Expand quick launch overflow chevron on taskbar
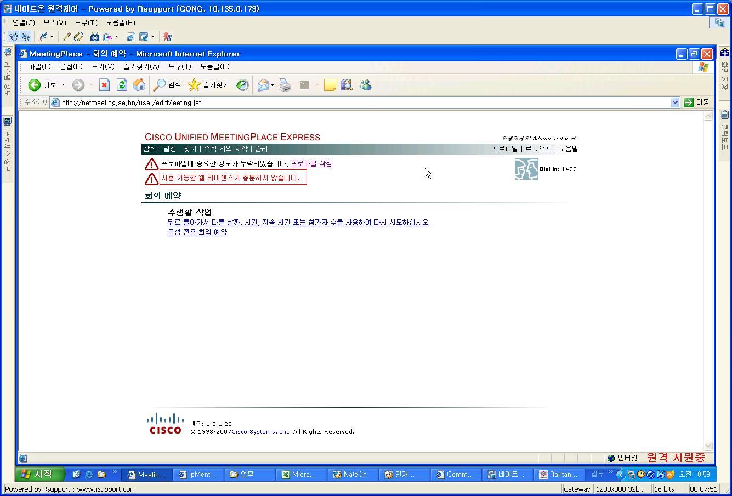 coord(115,472)
